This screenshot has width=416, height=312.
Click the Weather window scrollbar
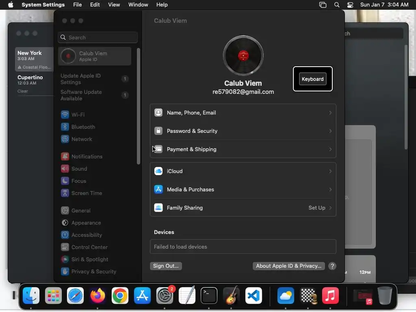(406, 97)
